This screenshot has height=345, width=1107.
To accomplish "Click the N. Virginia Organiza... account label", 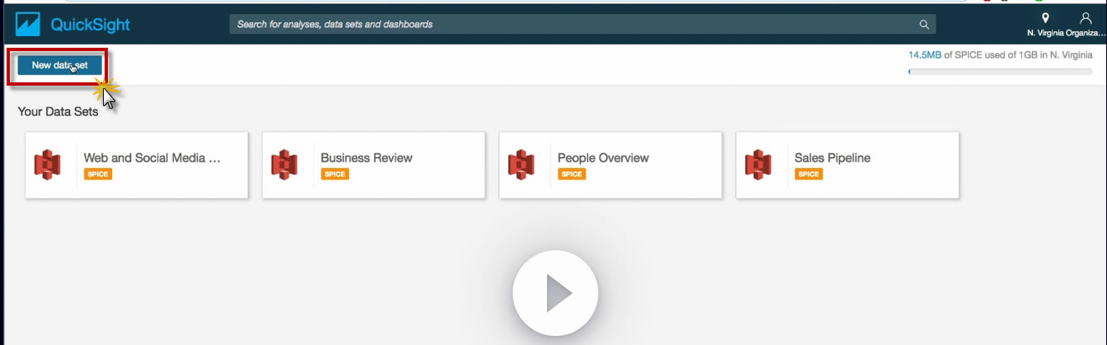I will [x=1067, y=33].
